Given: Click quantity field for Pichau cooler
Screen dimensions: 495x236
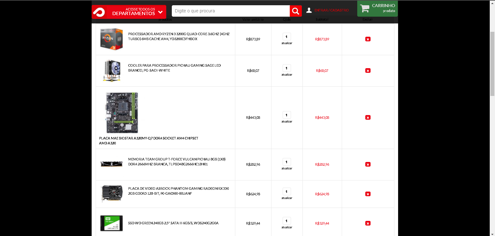Looking at the screenshot, I should (287, 68).
